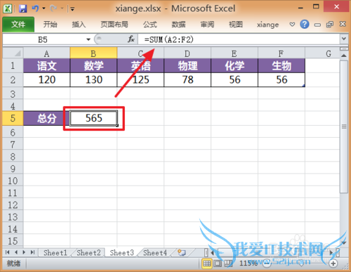
Task: Minimize the workbook window inside Excel
Action: 317,25
